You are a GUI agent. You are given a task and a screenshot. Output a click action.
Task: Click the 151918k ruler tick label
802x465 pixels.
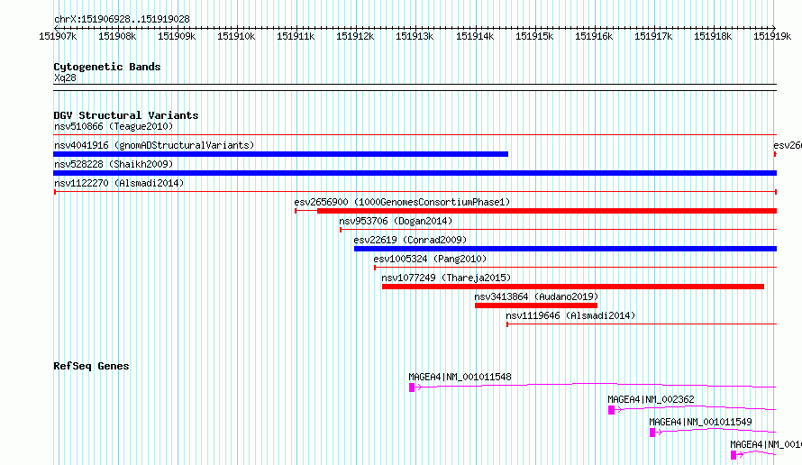pyautogui.click(x=713, y=36)
